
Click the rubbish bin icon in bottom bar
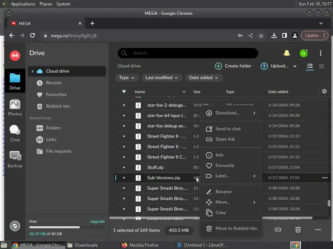(x=298, y=230)
